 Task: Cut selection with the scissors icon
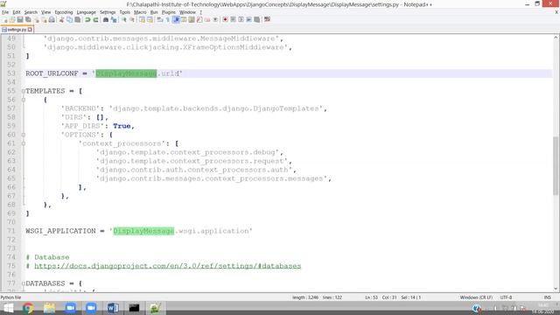[x=61, y=19]
